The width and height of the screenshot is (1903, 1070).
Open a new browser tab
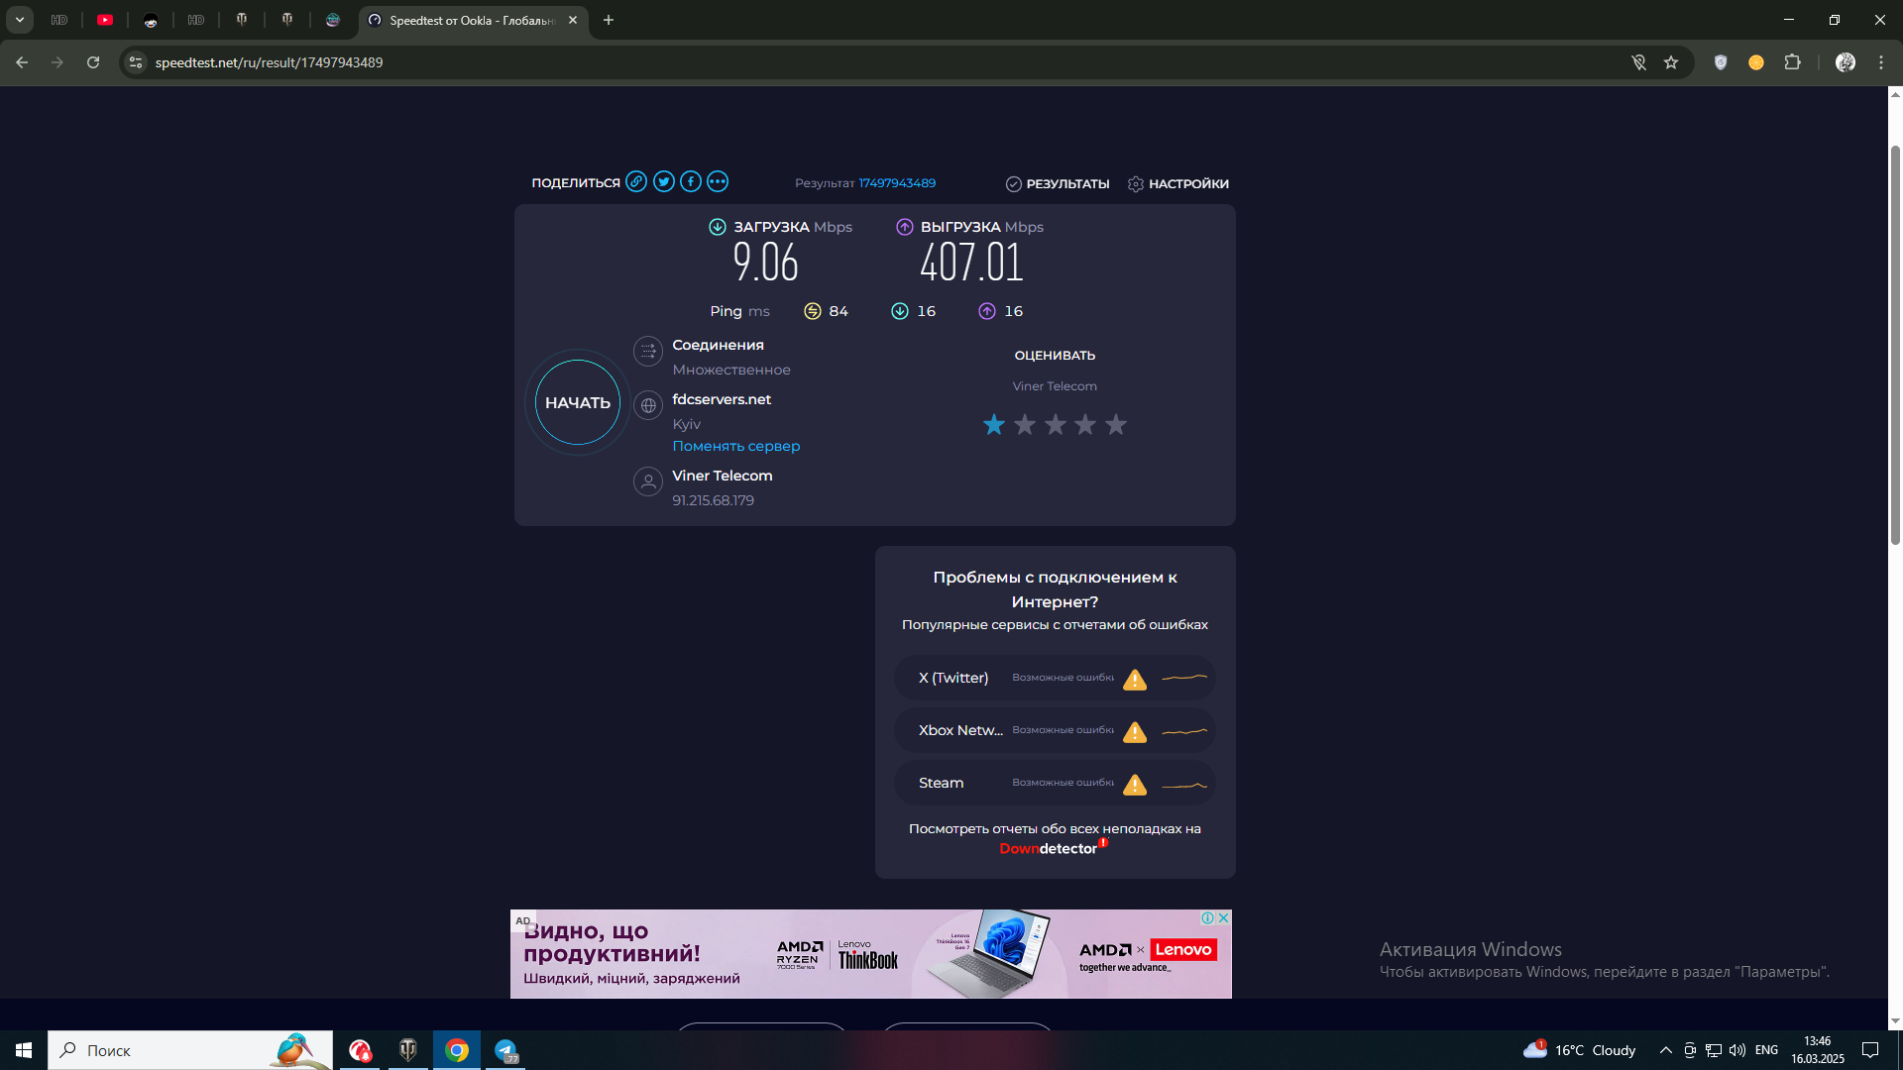[x=609, y=20]
